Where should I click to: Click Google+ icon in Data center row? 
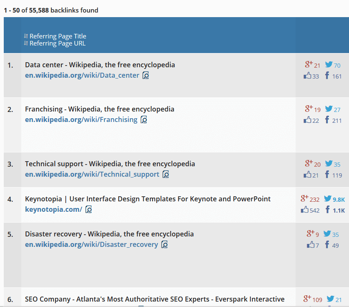(309, 64)
